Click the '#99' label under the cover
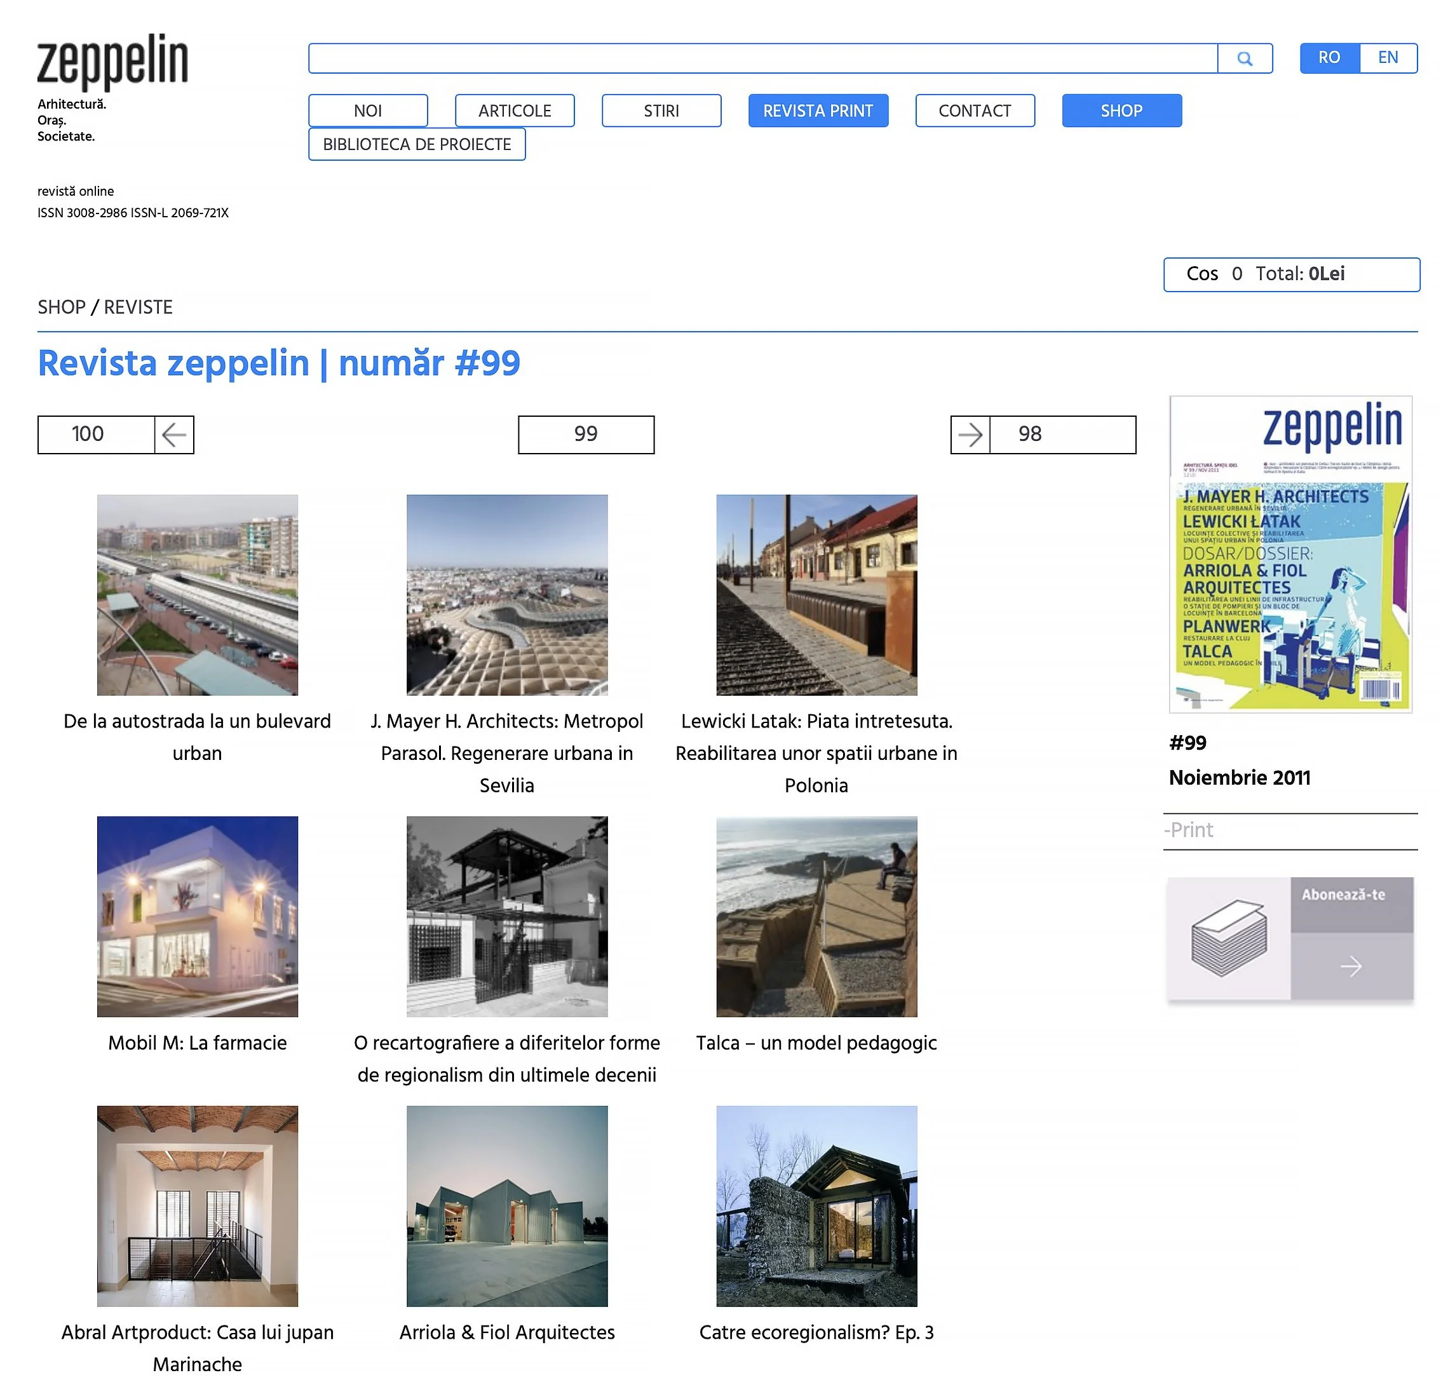Screen dimensions: 1441x1394 click(x=1188, y=743)
